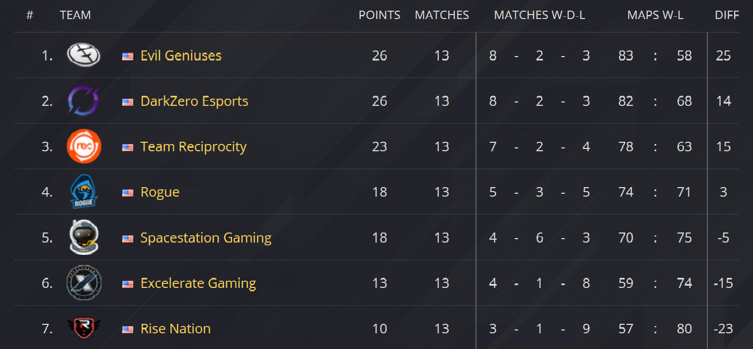Open the Rogue team link
The width and height of the screenshot is (753, 349).
(160, 192)
